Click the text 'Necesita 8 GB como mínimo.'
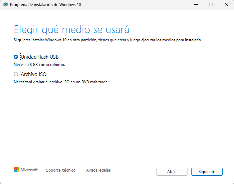Image resolution: width=234 pixels, height=184 pixels. 39,65
